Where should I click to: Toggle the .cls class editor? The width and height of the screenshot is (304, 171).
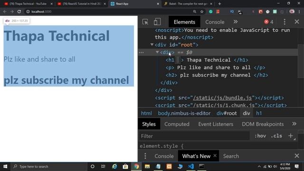[276, 136]
